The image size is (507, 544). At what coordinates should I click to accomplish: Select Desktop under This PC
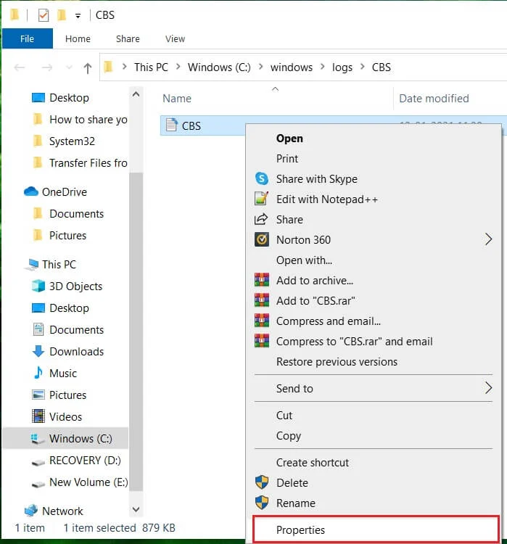(69, 308)
